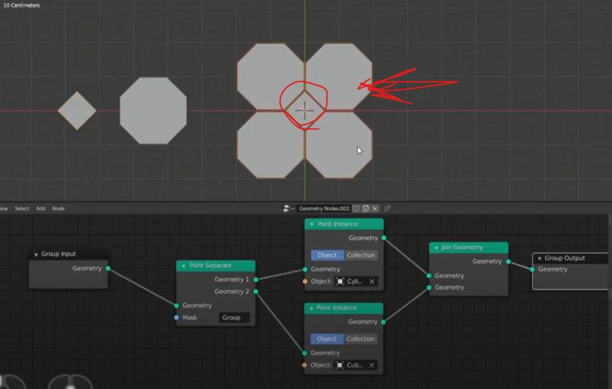Screen dimensions: 612x389
Task: Click lower Point Instance Geometry input socket
Action: 304,353
